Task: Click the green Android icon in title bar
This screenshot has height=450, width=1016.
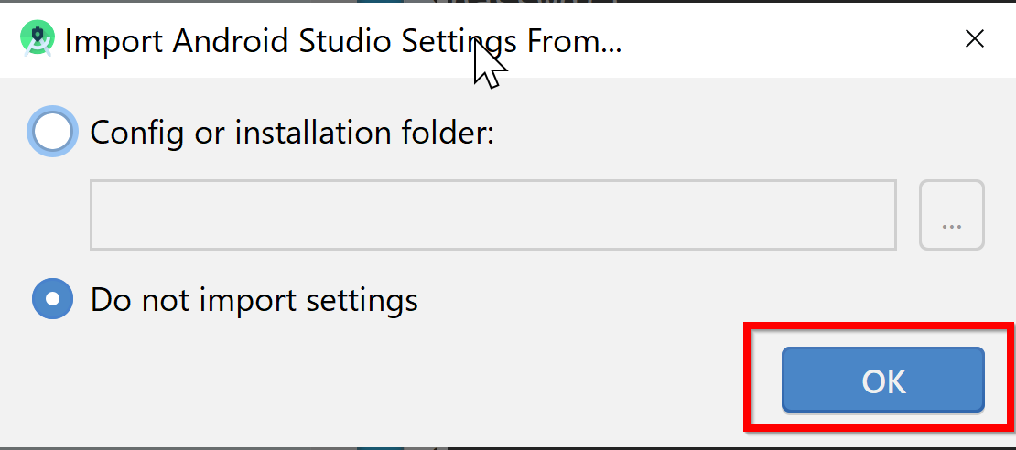Action: tap(38, 38)
